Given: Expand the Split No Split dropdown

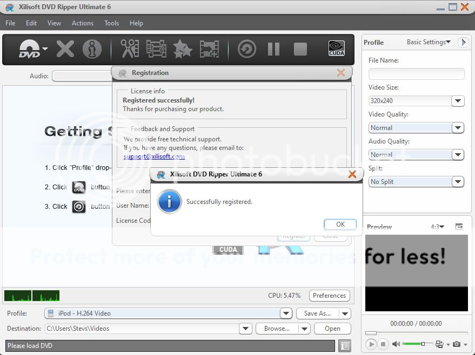Looking at the screenshot, I should click(458, 182).
